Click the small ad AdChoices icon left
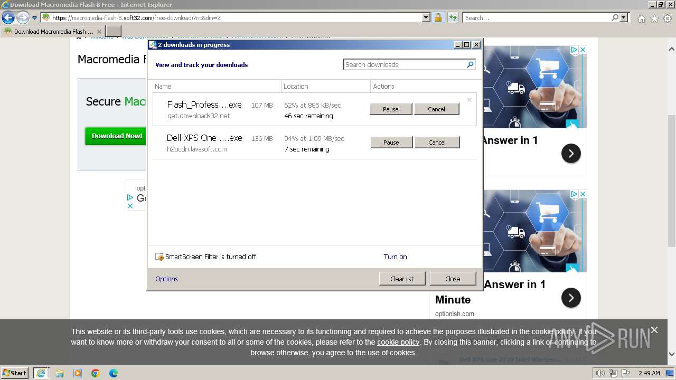Image resolution: width=676 pixels, height=380 pixels. (x=130, y=197)
